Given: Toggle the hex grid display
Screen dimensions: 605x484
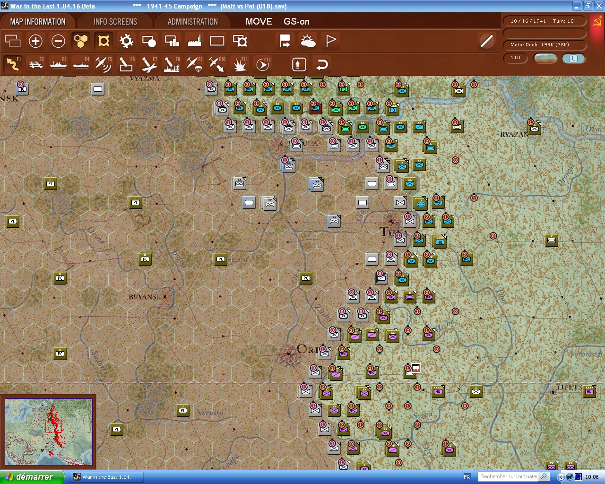Looking at the screenshot, I should pyautogui.click(x=81, y=41).
